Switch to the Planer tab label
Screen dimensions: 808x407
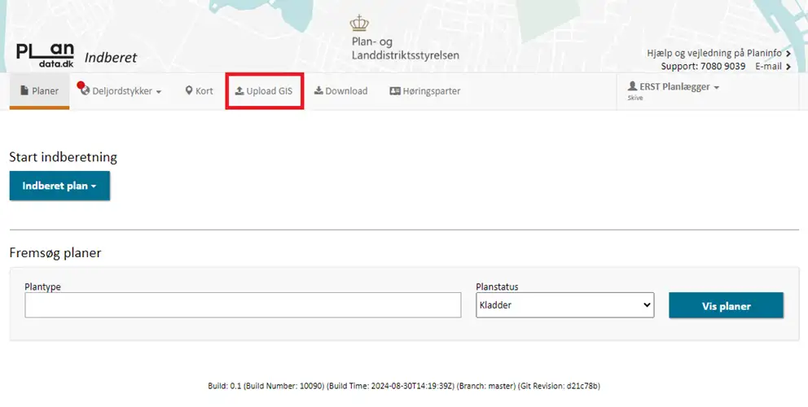click(45, 91)
